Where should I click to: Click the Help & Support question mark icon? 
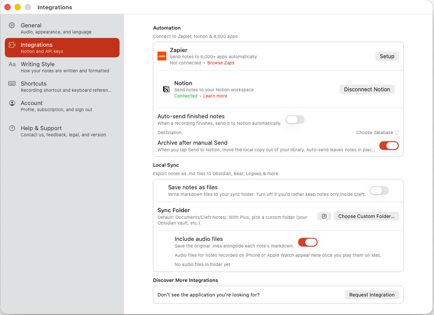12,128
